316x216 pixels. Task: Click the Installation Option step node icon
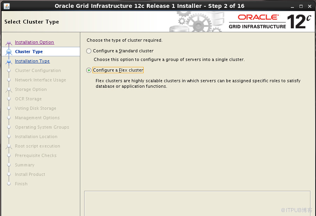click(x=9, y=43)
